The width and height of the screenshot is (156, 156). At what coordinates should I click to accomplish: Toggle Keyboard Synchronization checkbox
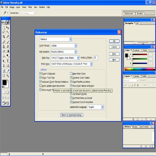point(71,102)
